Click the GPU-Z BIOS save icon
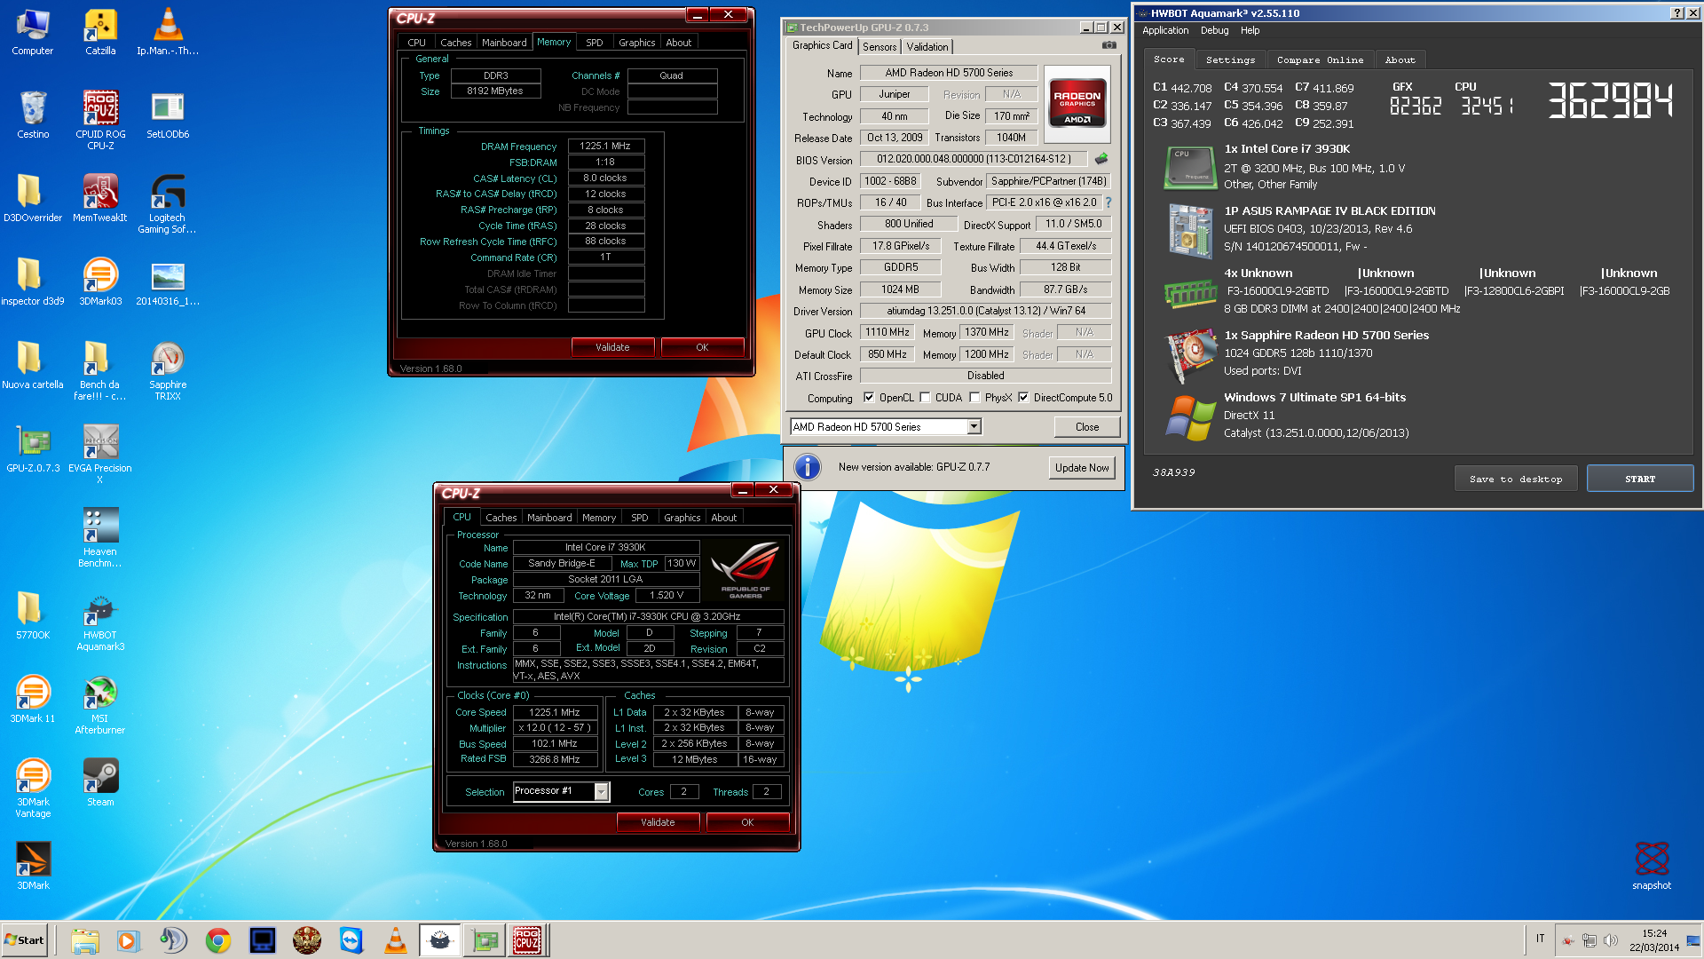The image size is (1704, 959). pos(1101,159)
